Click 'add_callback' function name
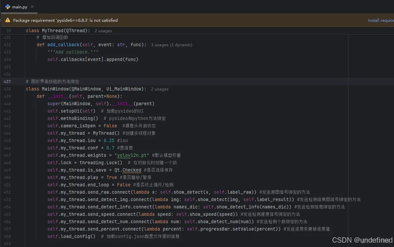Screen dimensions: 394x247 coord(63,45)
